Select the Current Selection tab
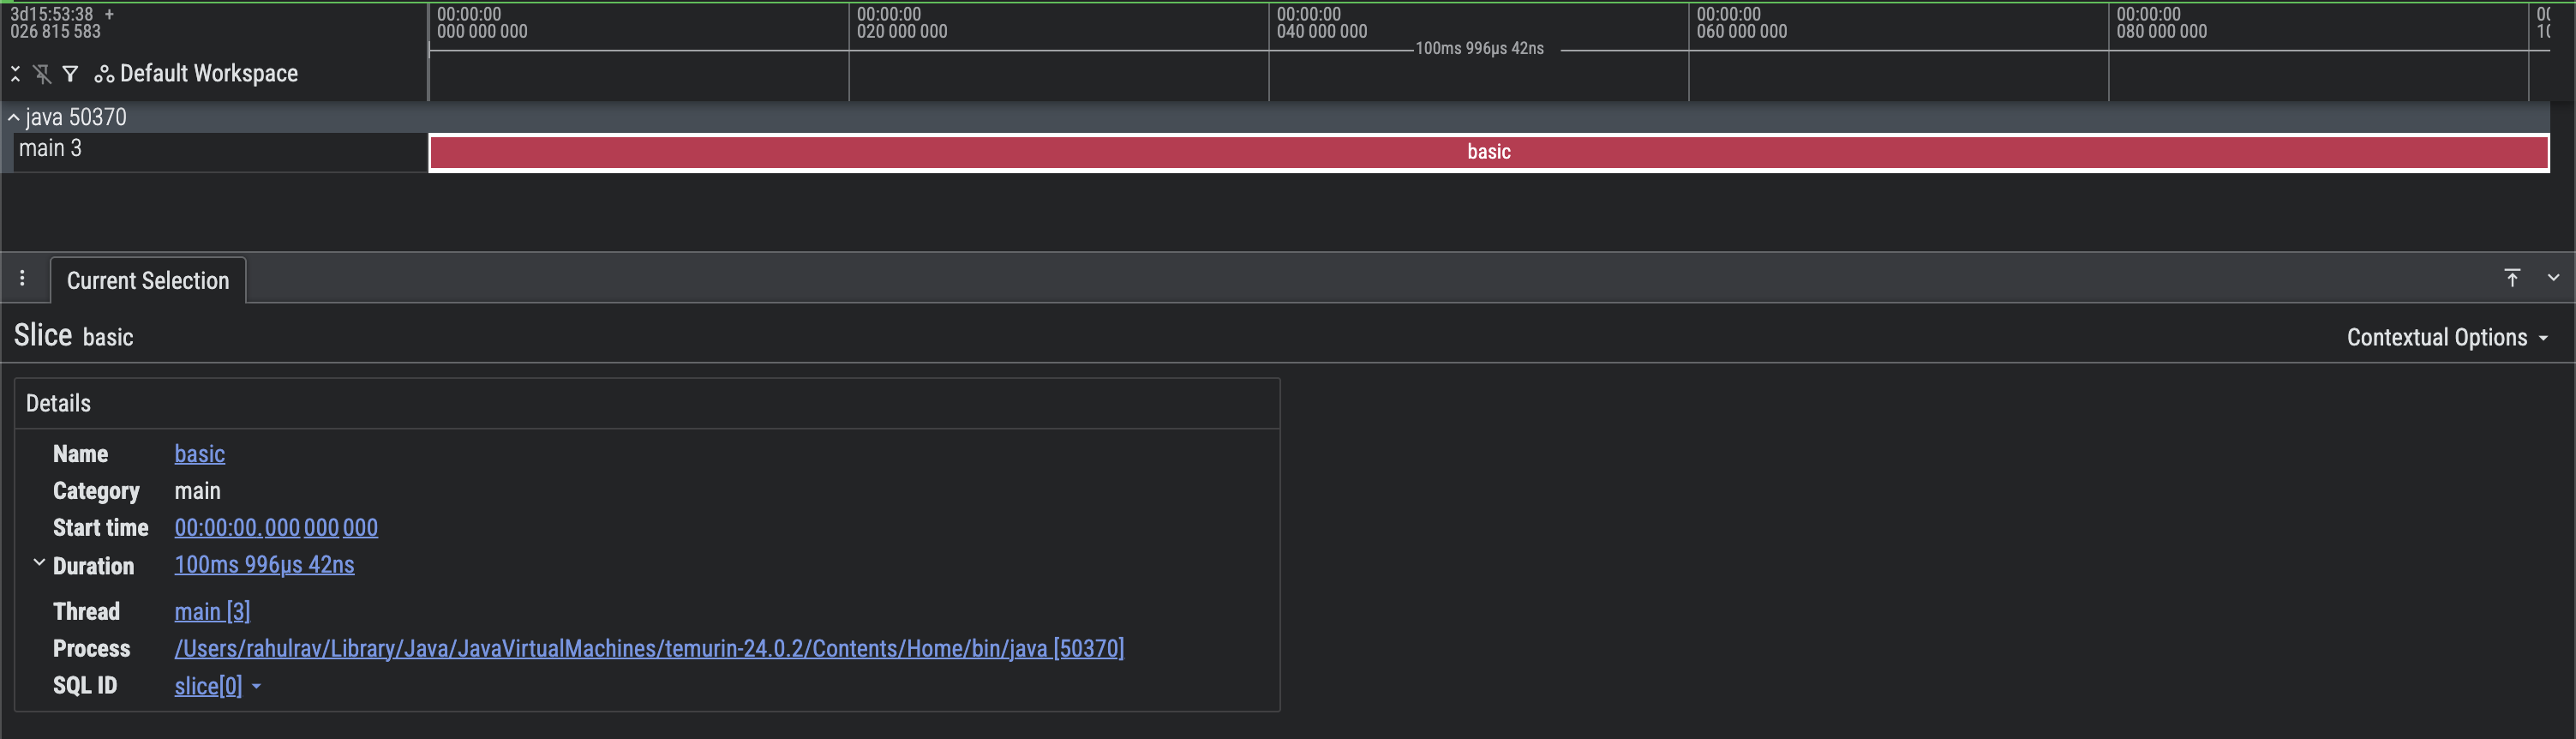This screenshot has height=739, width=2576. [148, 281]
